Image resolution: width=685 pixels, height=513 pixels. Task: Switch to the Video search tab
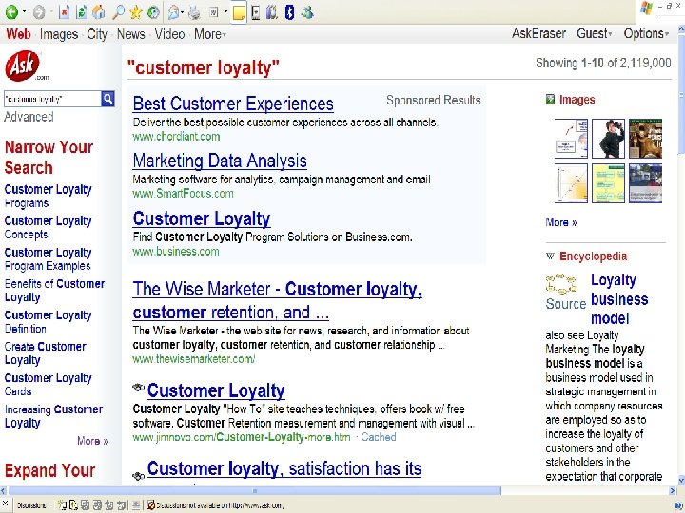pos(169,34)
